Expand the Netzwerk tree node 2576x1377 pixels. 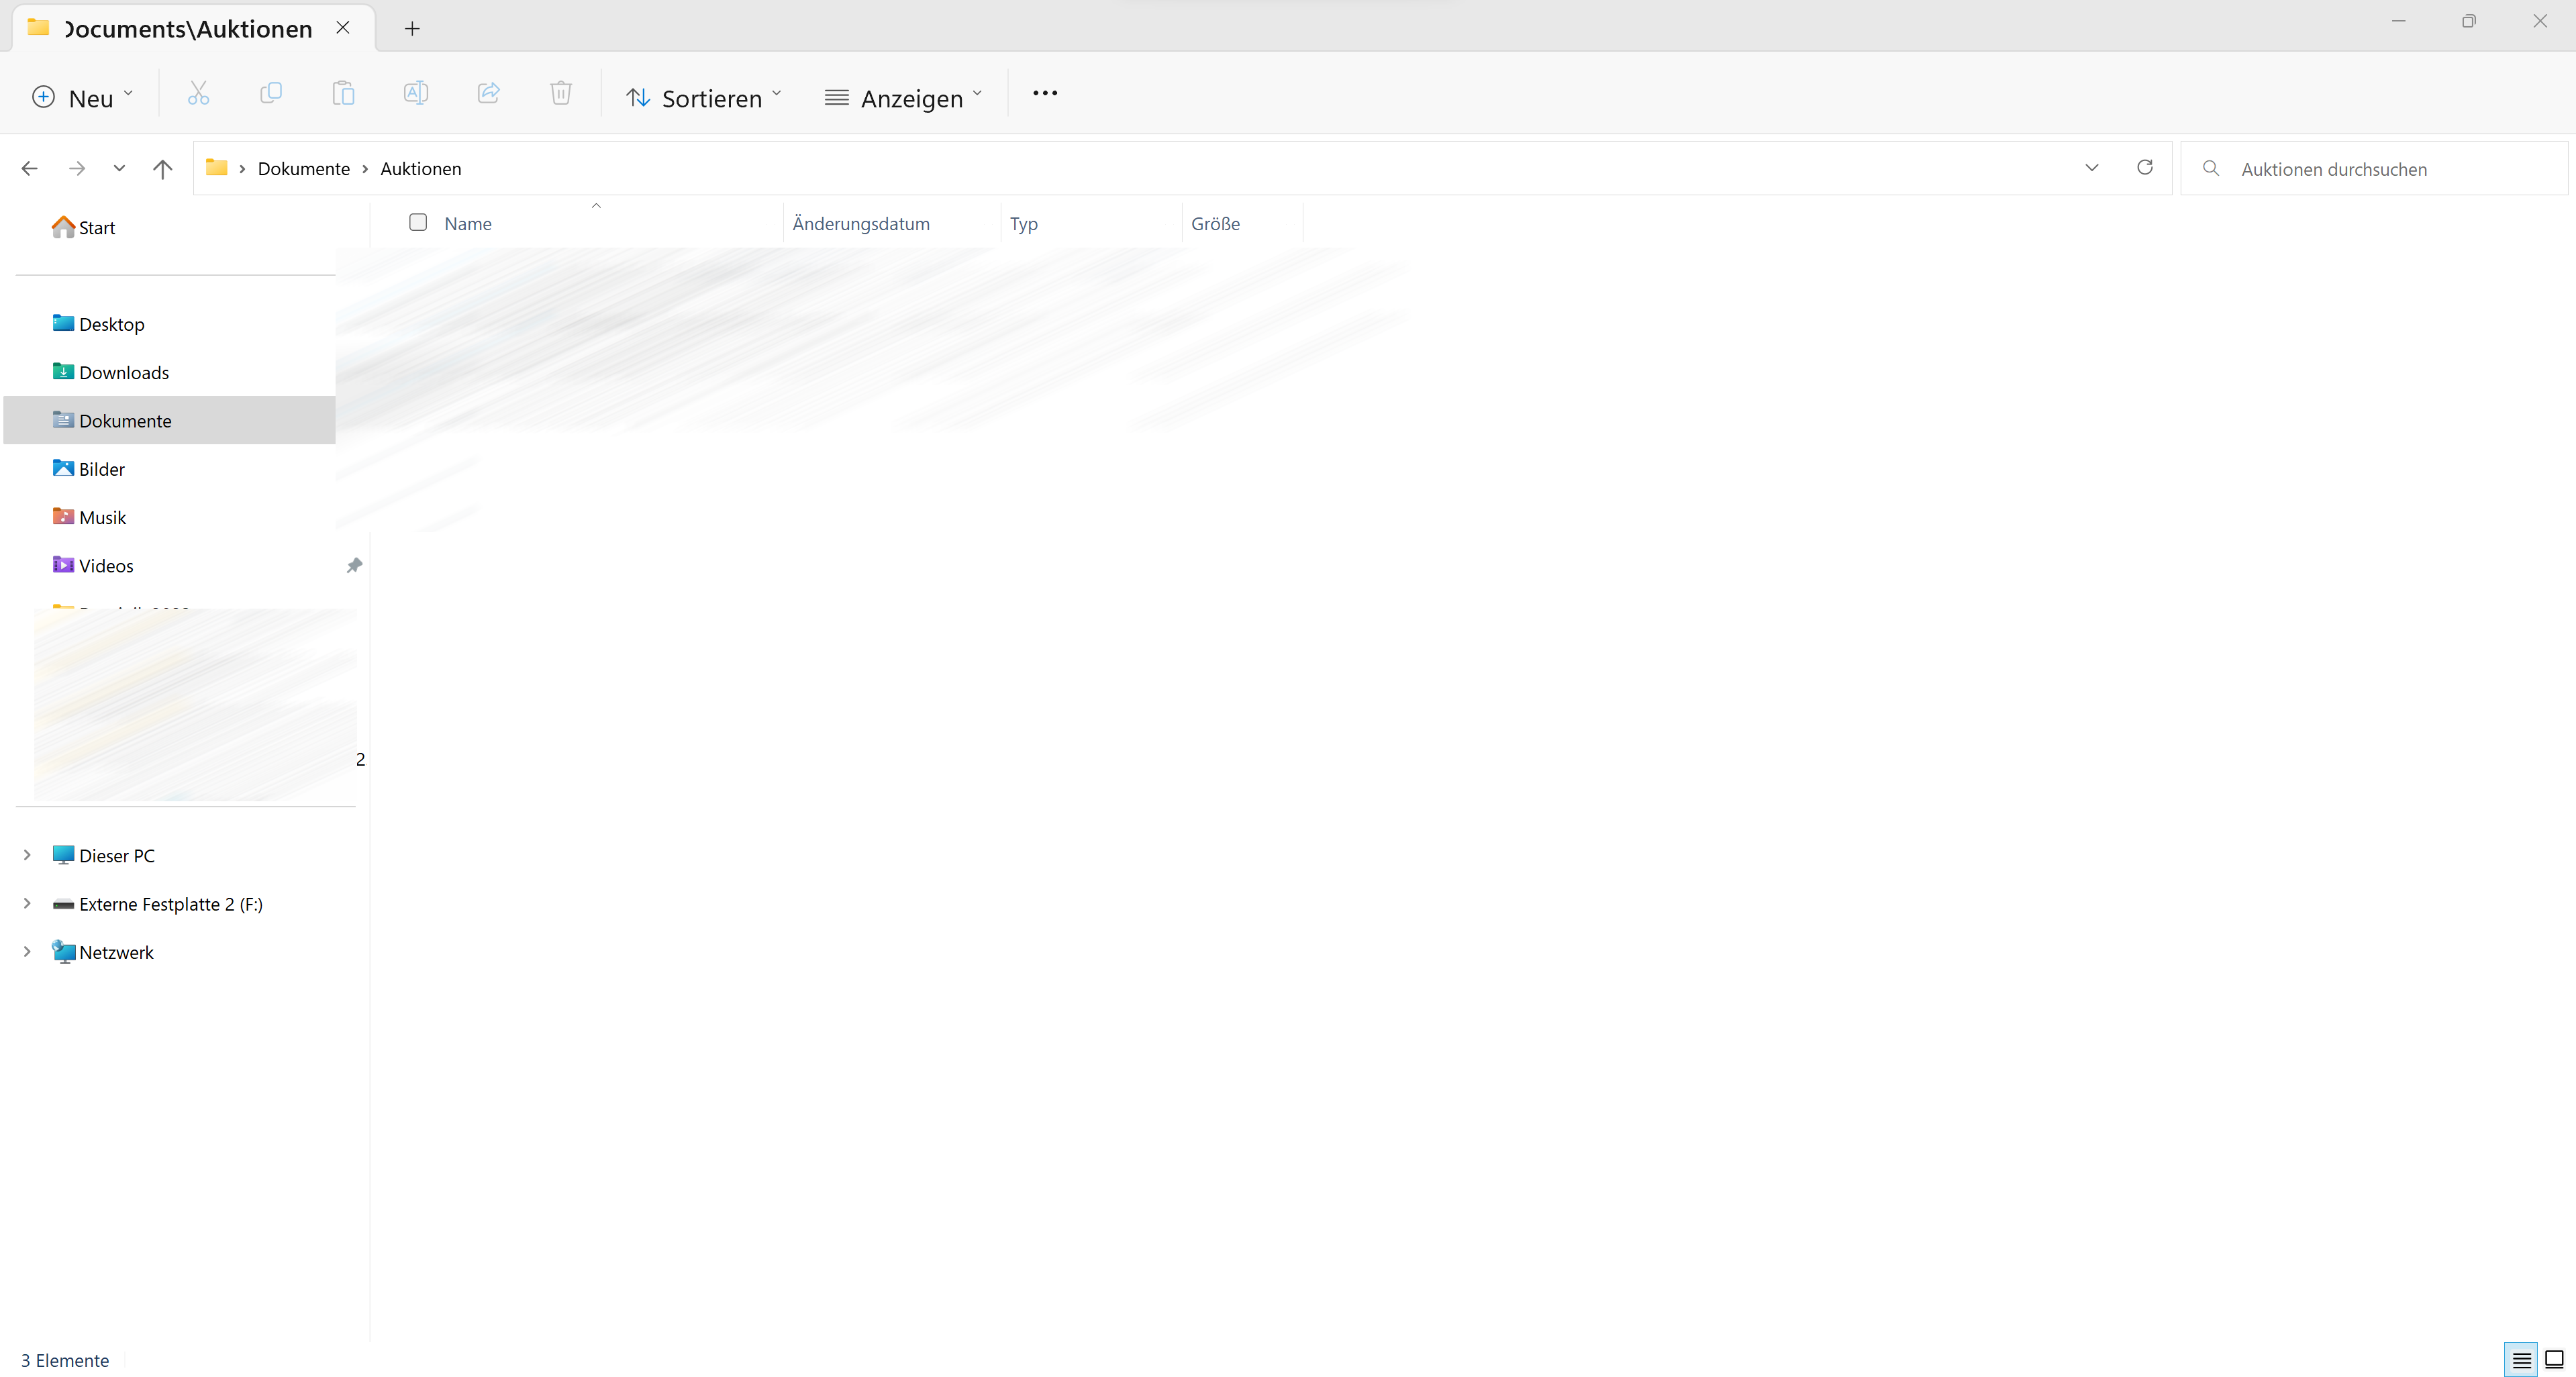(x=27, y=952)
